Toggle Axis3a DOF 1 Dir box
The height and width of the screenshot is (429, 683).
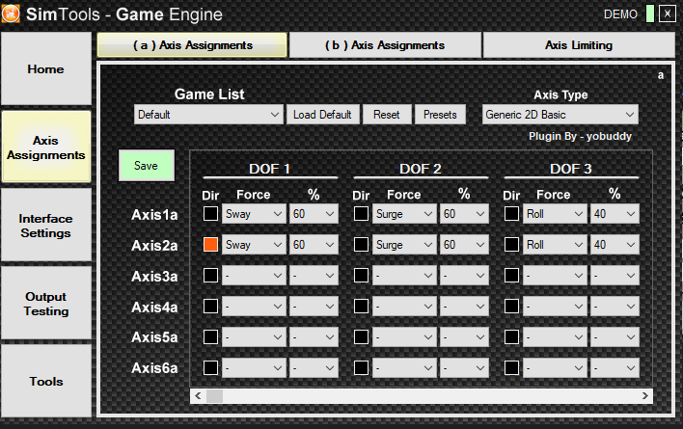pos(211,276)
